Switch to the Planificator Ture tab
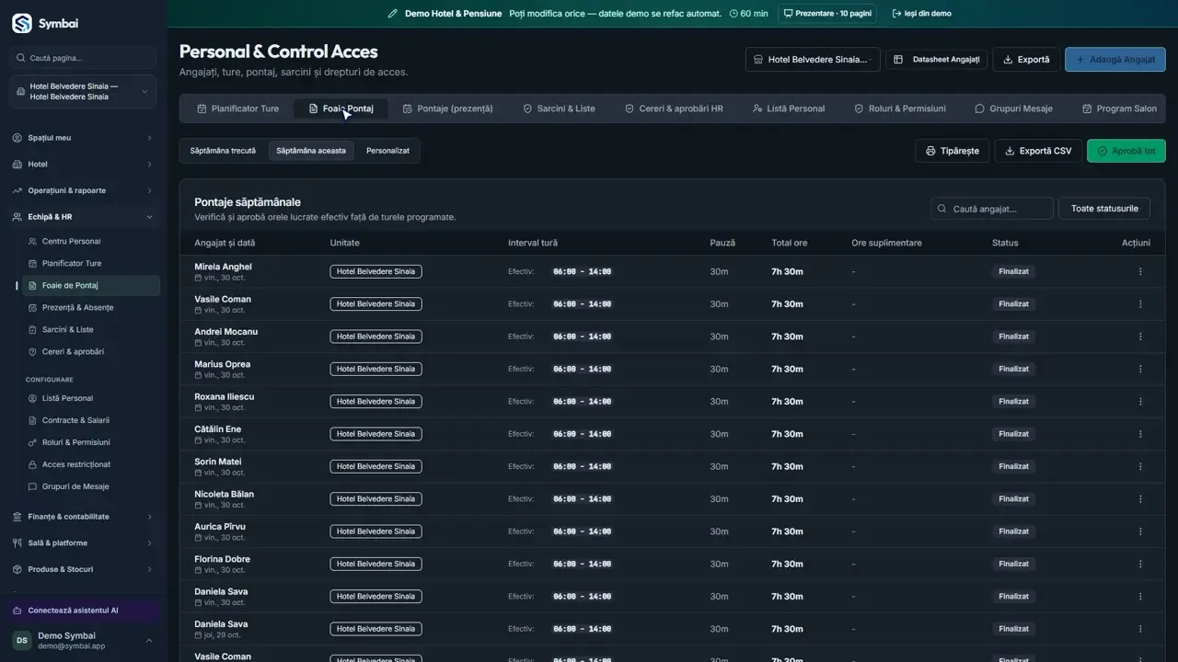The image size is (1178, 662). tap(237, 108)
